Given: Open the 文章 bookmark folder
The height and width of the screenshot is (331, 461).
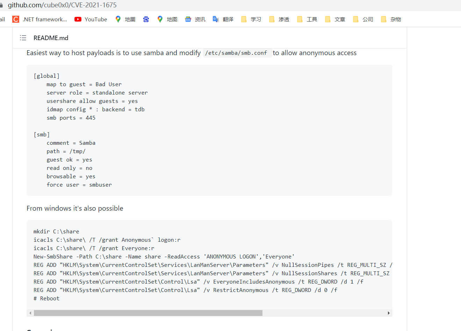Looking at the screenshot, I should tap(335, 19).
